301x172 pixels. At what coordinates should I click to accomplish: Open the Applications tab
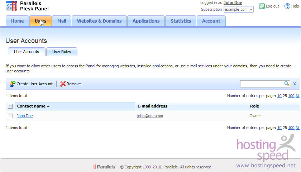146,21
